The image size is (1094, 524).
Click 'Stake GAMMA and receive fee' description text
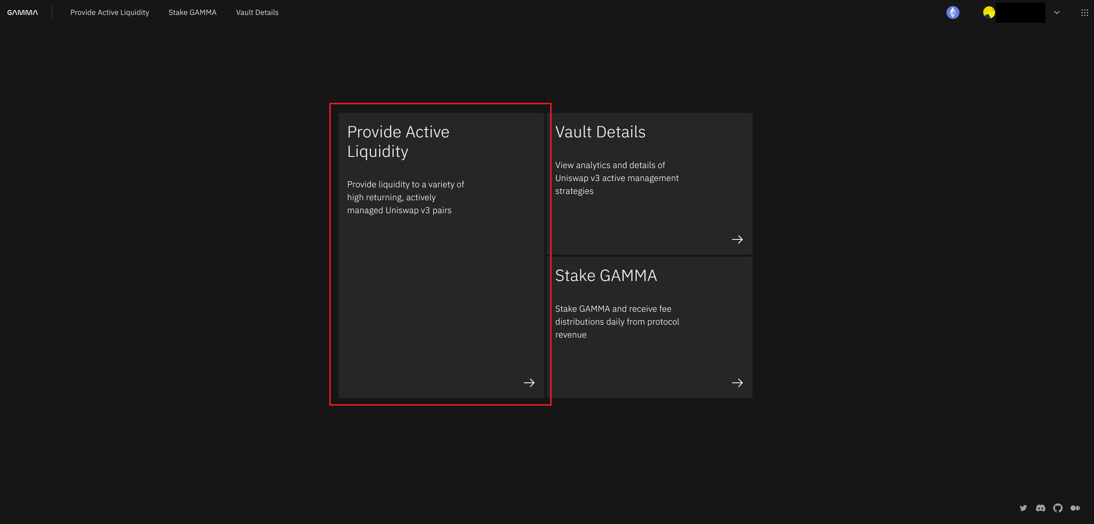pyautogui.click(x=617, y=322)
